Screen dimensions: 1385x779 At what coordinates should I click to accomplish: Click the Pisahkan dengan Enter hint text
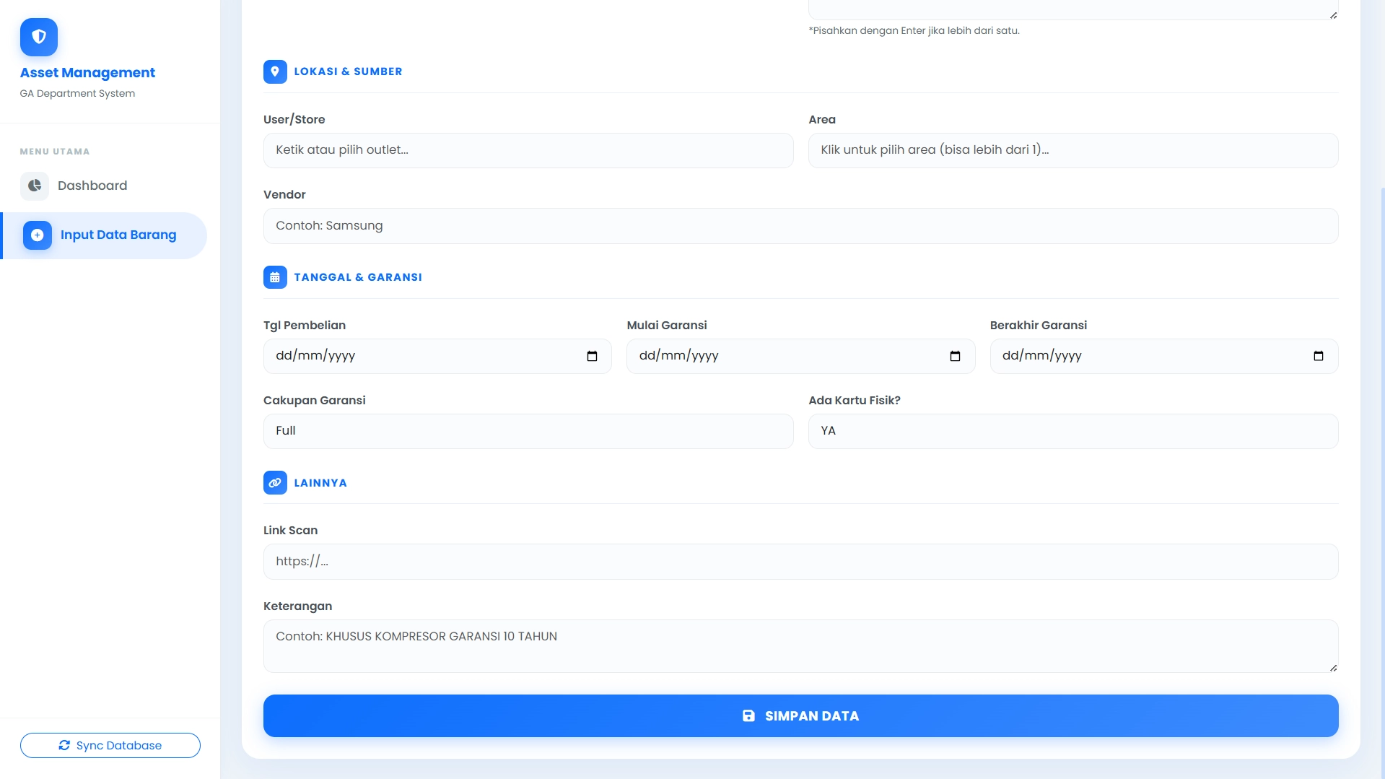(914, 30)
